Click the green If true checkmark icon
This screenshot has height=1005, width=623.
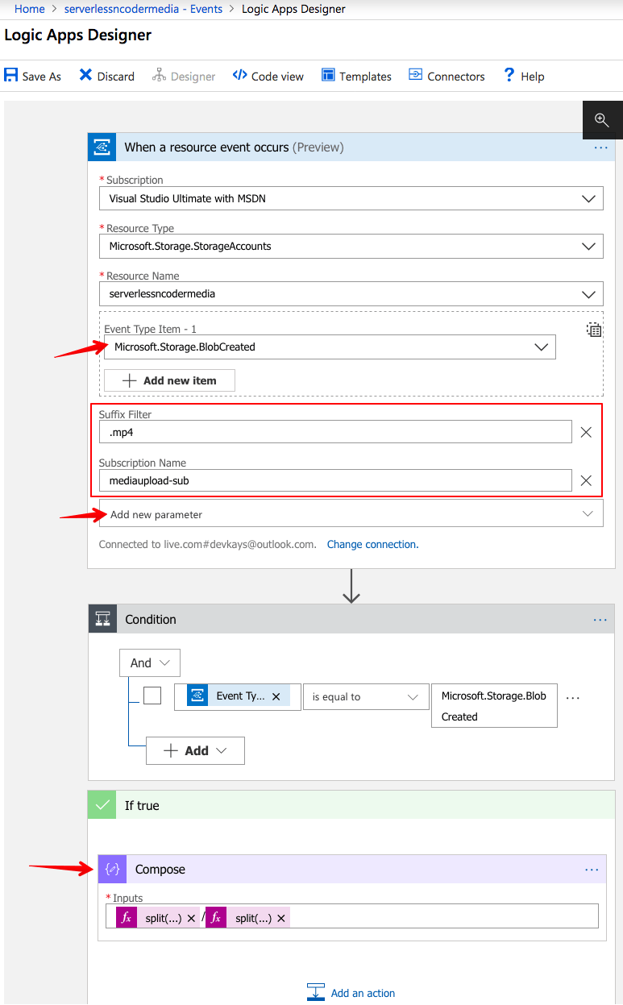102,804
